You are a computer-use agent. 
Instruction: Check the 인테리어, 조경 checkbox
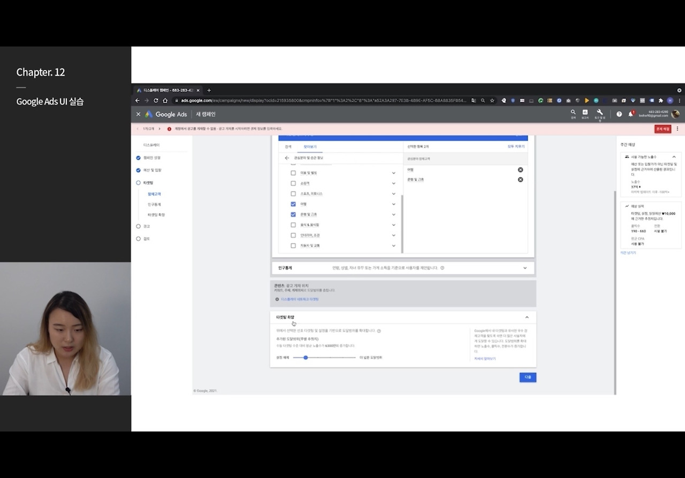coord(293,235)
